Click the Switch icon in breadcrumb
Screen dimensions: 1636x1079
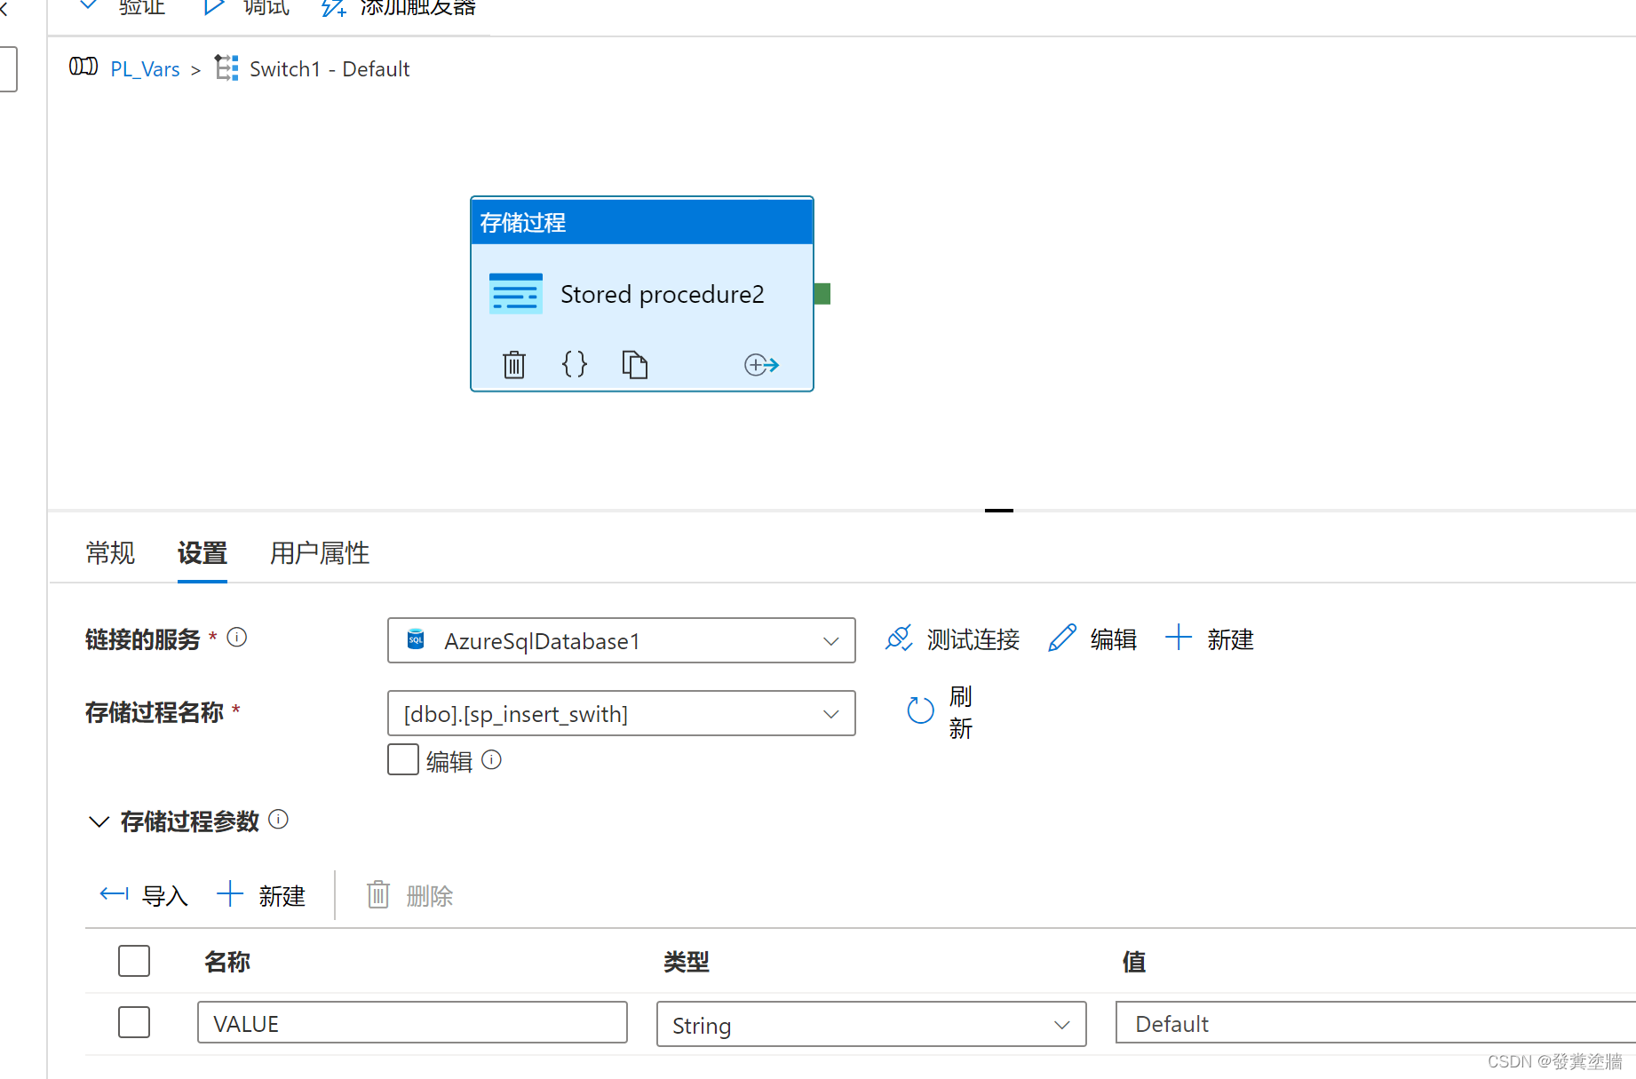pyautogui.click(x=226, y=67)
